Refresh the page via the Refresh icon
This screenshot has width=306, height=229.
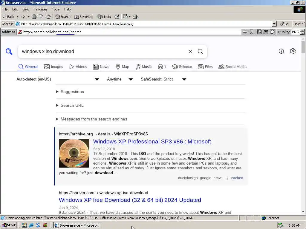point(41,17)
